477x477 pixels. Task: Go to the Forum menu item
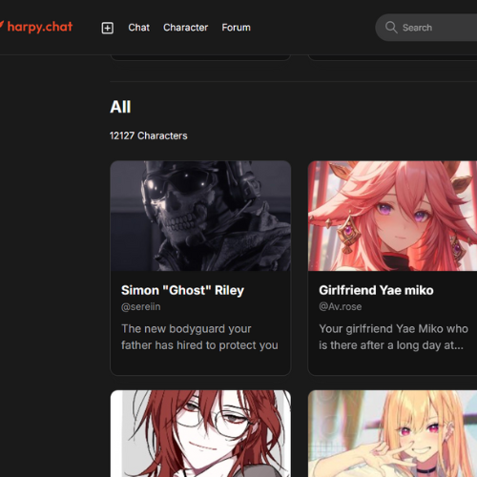click(x=237, y=28)
